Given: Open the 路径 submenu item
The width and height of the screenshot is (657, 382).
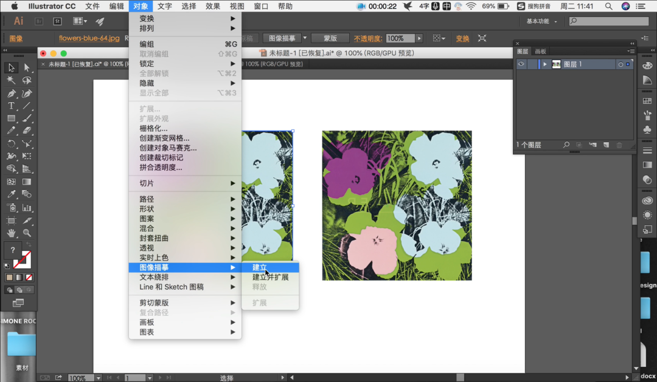Looking at the screenshot, I should [x=185, y=199].
